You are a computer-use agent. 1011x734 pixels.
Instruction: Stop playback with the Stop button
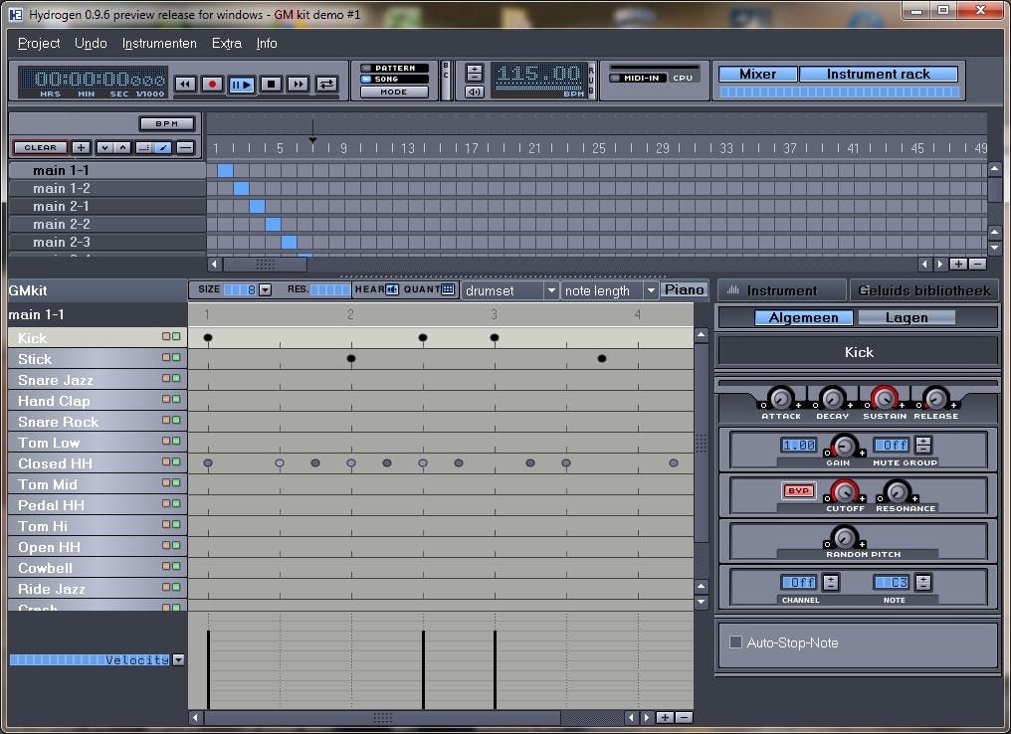pyautogui.click(x=271, y=84)
